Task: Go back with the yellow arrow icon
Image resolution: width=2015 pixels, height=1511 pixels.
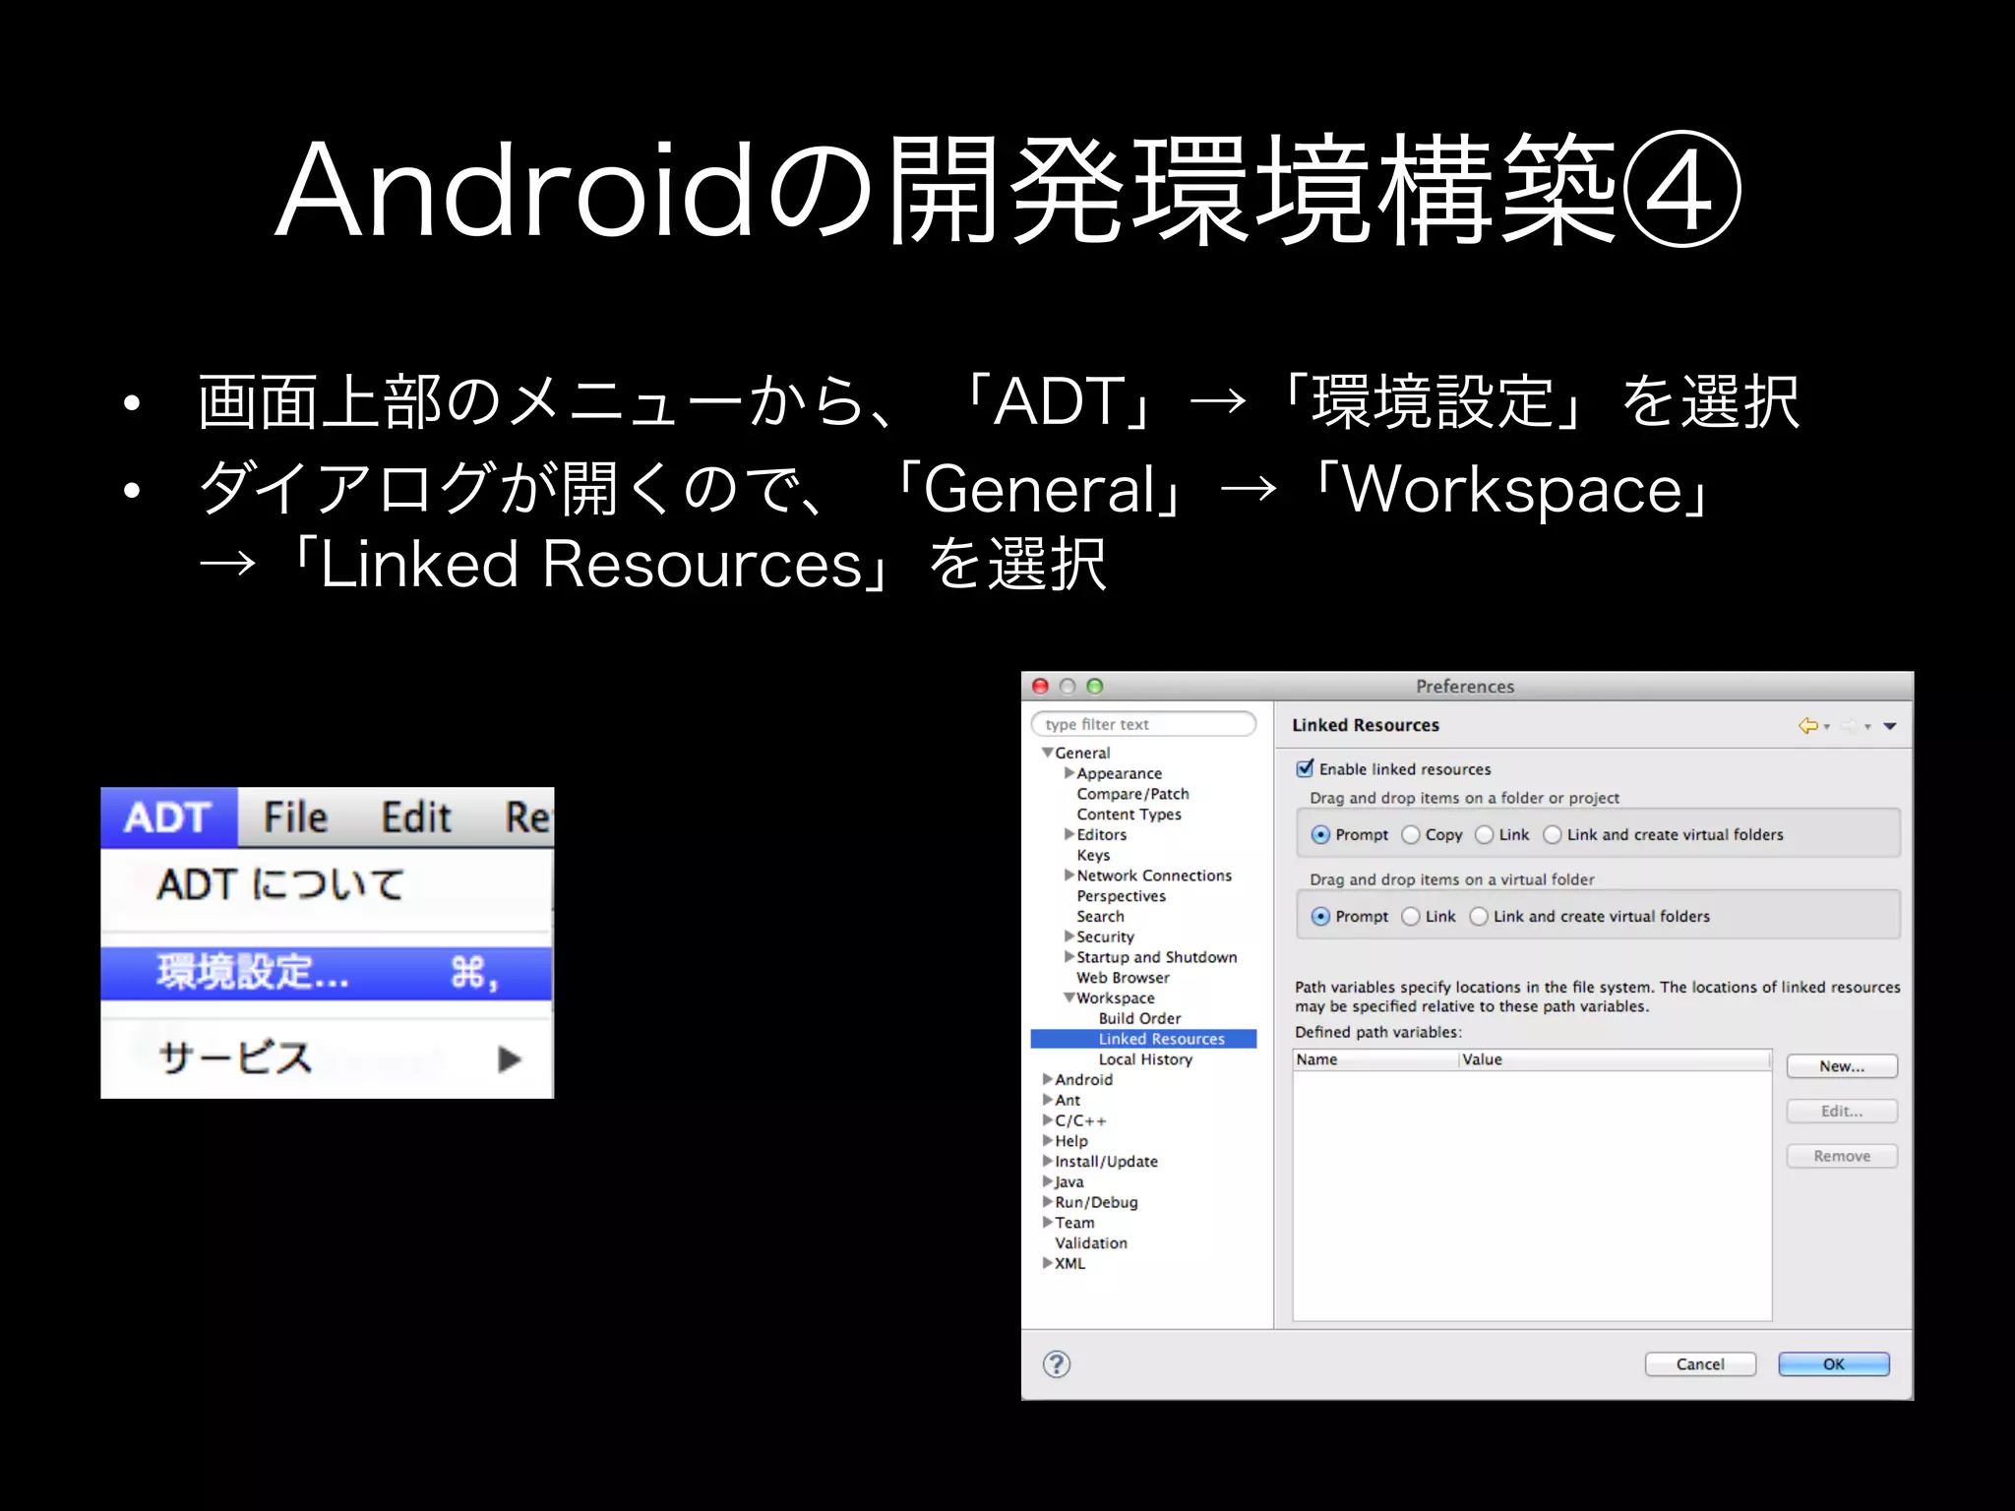Action: click(x=1807, y=726)
